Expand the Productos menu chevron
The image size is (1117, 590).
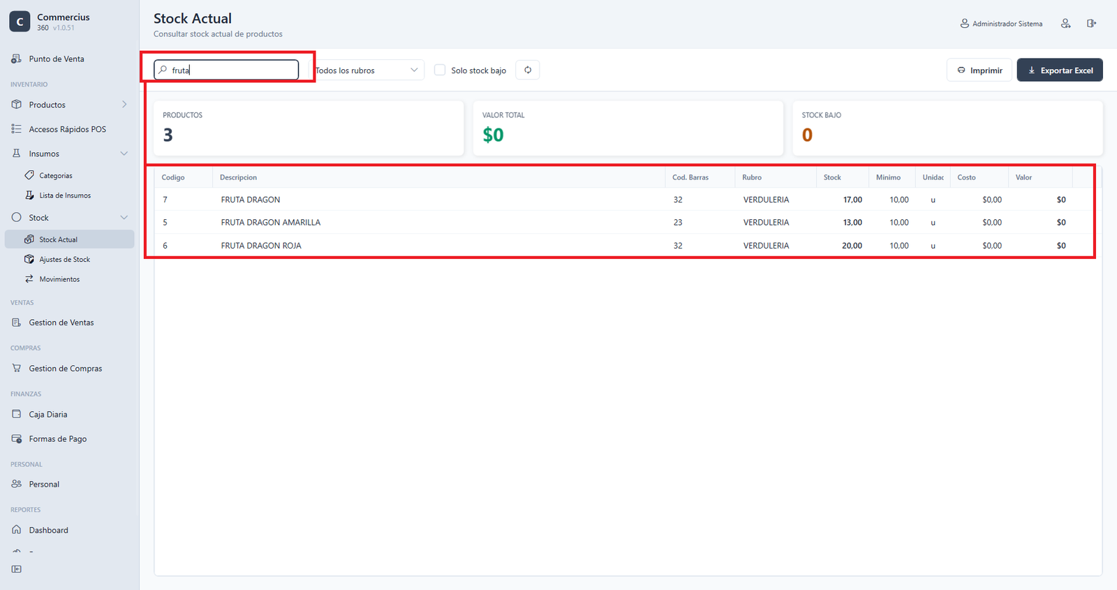coord(124,105)
